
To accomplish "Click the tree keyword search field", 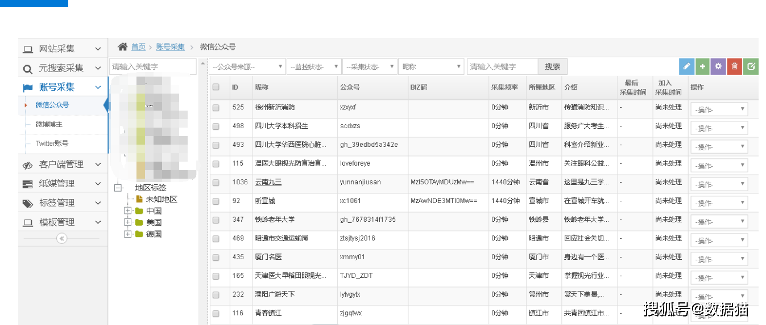I will (152, 67).
